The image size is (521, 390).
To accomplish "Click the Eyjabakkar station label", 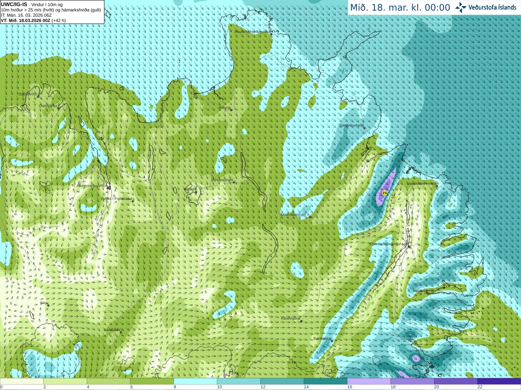I will 322,338.
